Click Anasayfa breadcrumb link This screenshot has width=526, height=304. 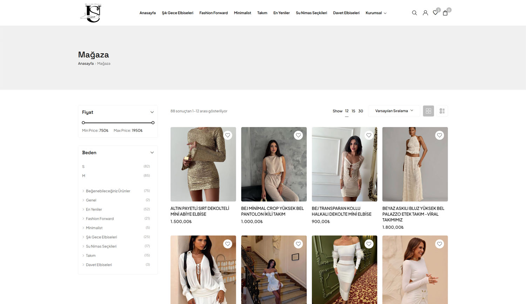pos(86,64)
